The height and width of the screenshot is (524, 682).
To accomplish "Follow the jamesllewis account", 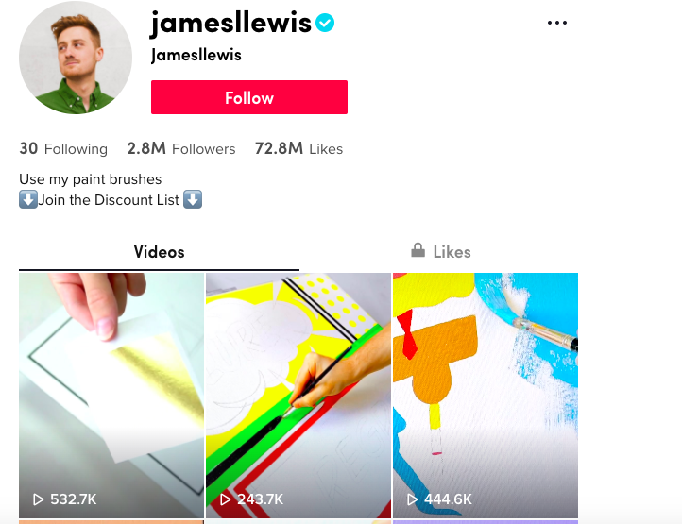I will click(249, 97).
